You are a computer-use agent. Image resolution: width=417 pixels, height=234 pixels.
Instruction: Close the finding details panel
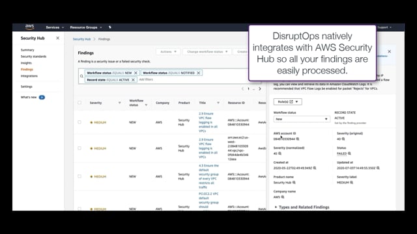(390, 51)
